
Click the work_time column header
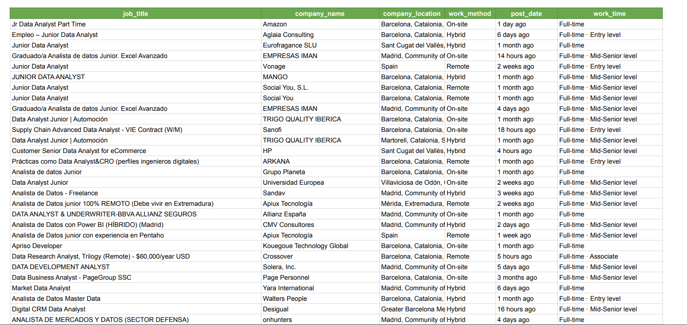coord(610,14)
